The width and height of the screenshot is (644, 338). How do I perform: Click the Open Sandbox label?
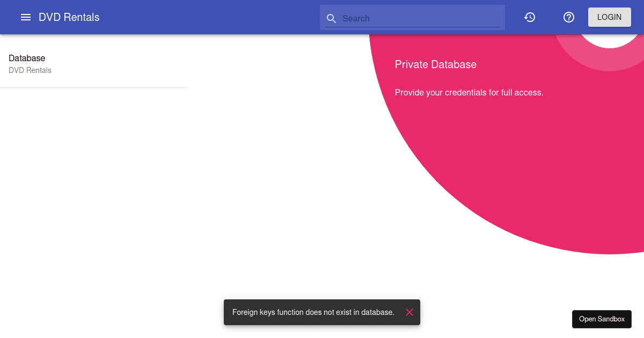(x=602, y=319)
